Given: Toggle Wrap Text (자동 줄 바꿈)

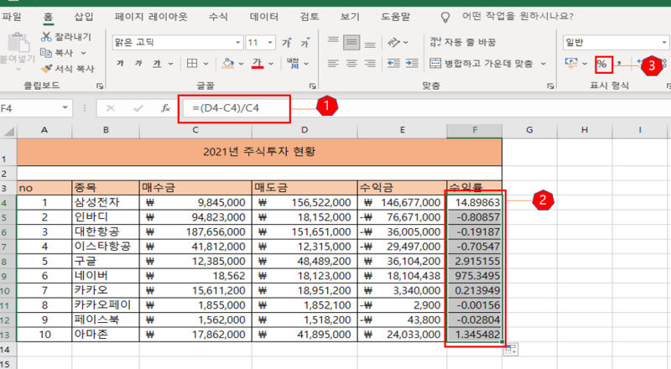Looking at the screenshot, I should coord(463,42).
